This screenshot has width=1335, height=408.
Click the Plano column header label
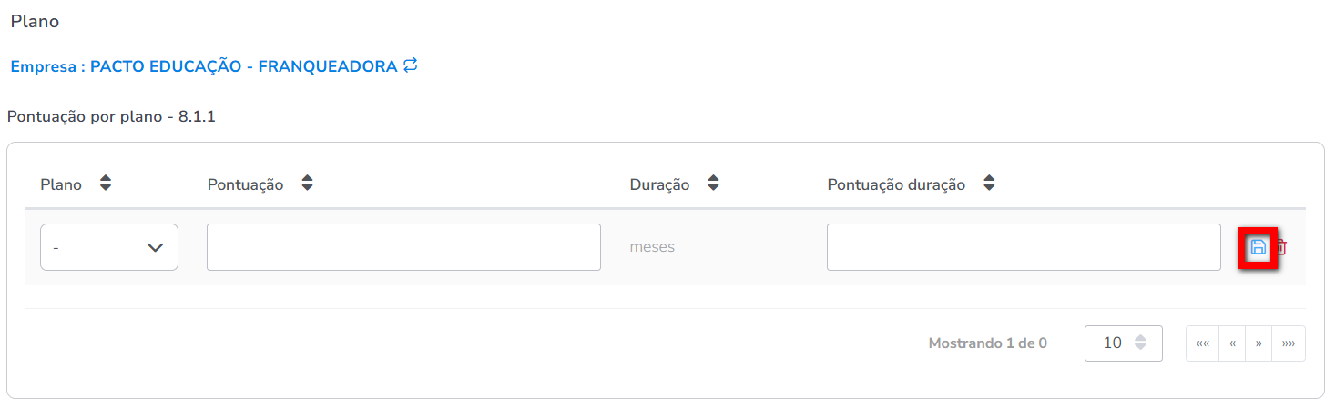click(61, 184)
